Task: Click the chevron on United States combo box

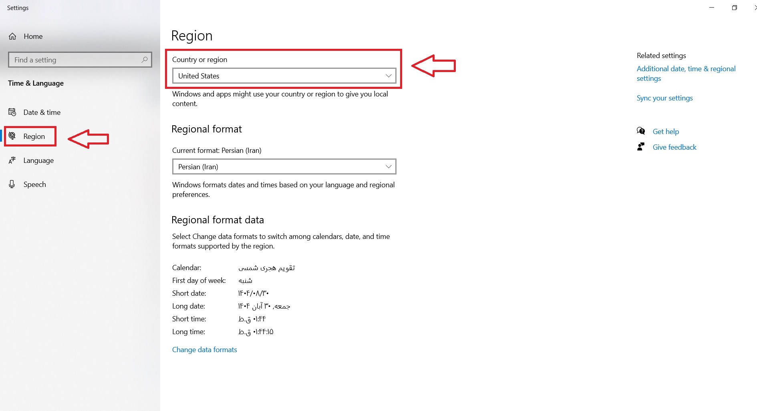Action: click(388, 76)
